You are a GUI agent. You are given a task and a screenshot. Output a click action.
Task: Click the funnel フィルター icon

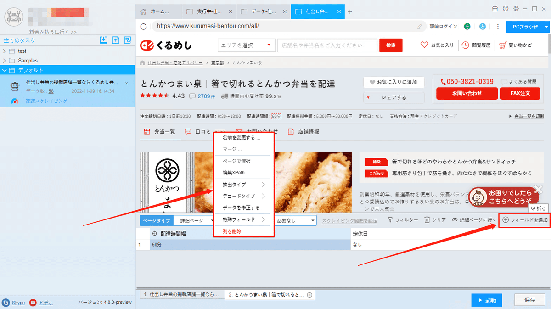pyautogui.click(x=390, y=220)
